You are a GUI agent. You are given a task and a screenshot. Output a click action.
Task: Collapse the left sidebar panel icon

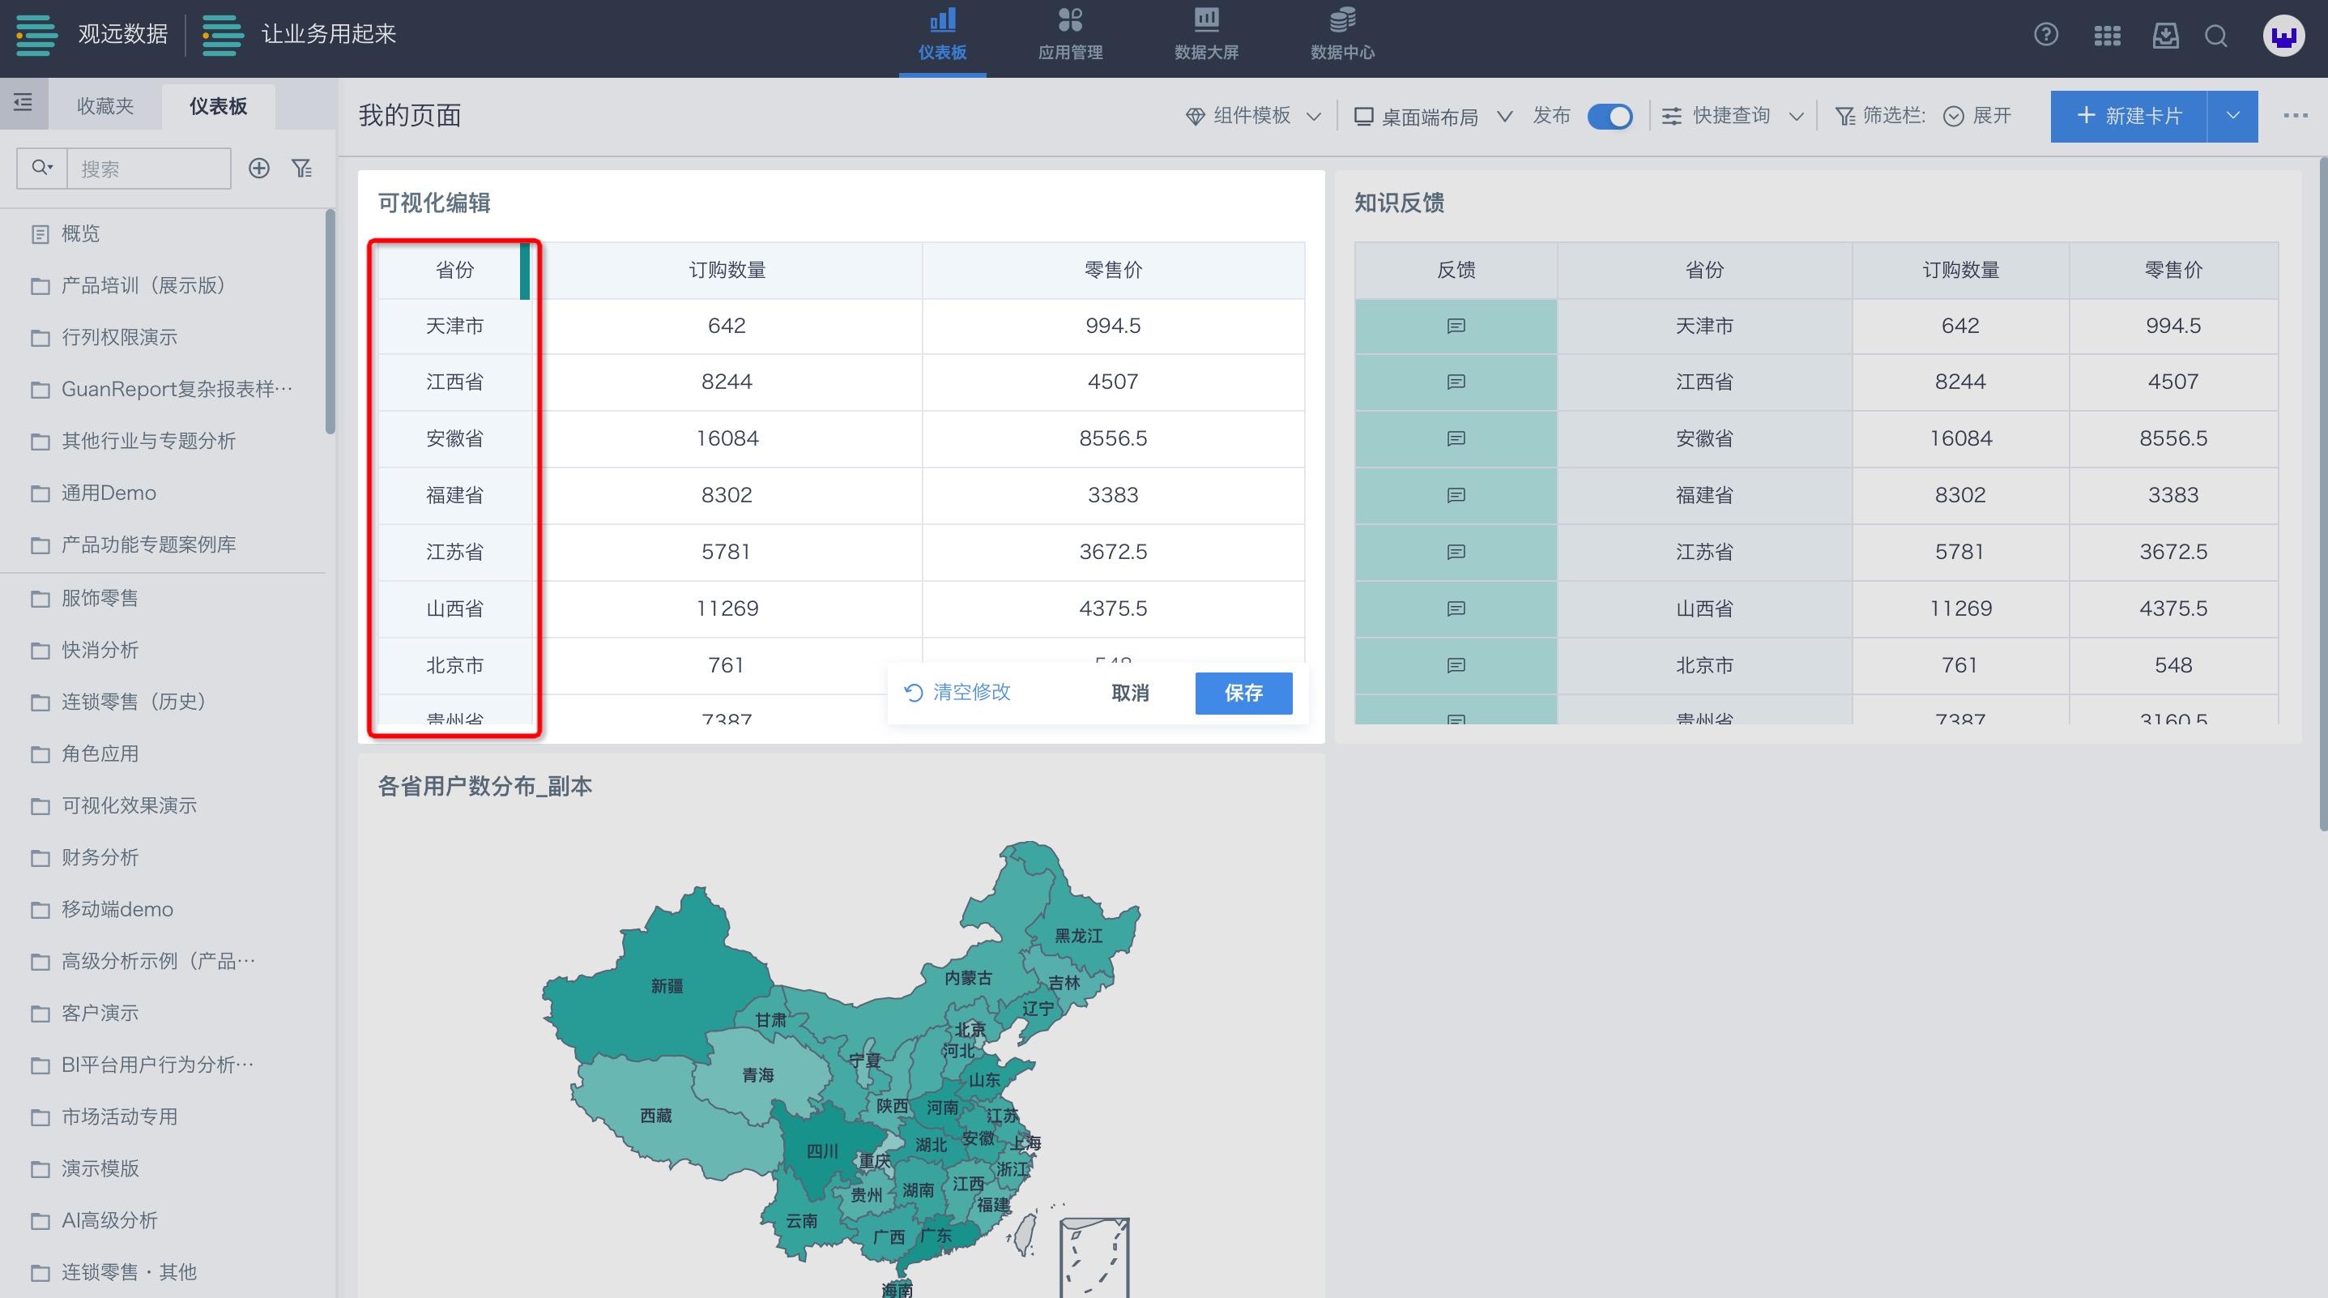coord(23,103)
